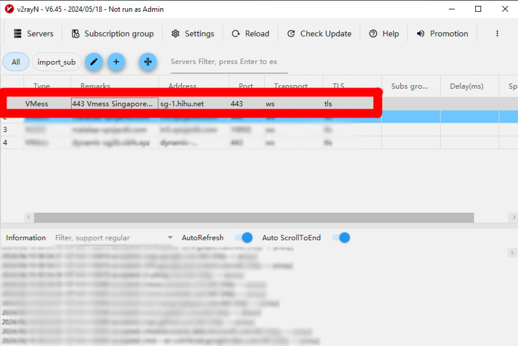The image size is (518, 346).
Task: Click the plus add subscription icon
Action: 116,62
